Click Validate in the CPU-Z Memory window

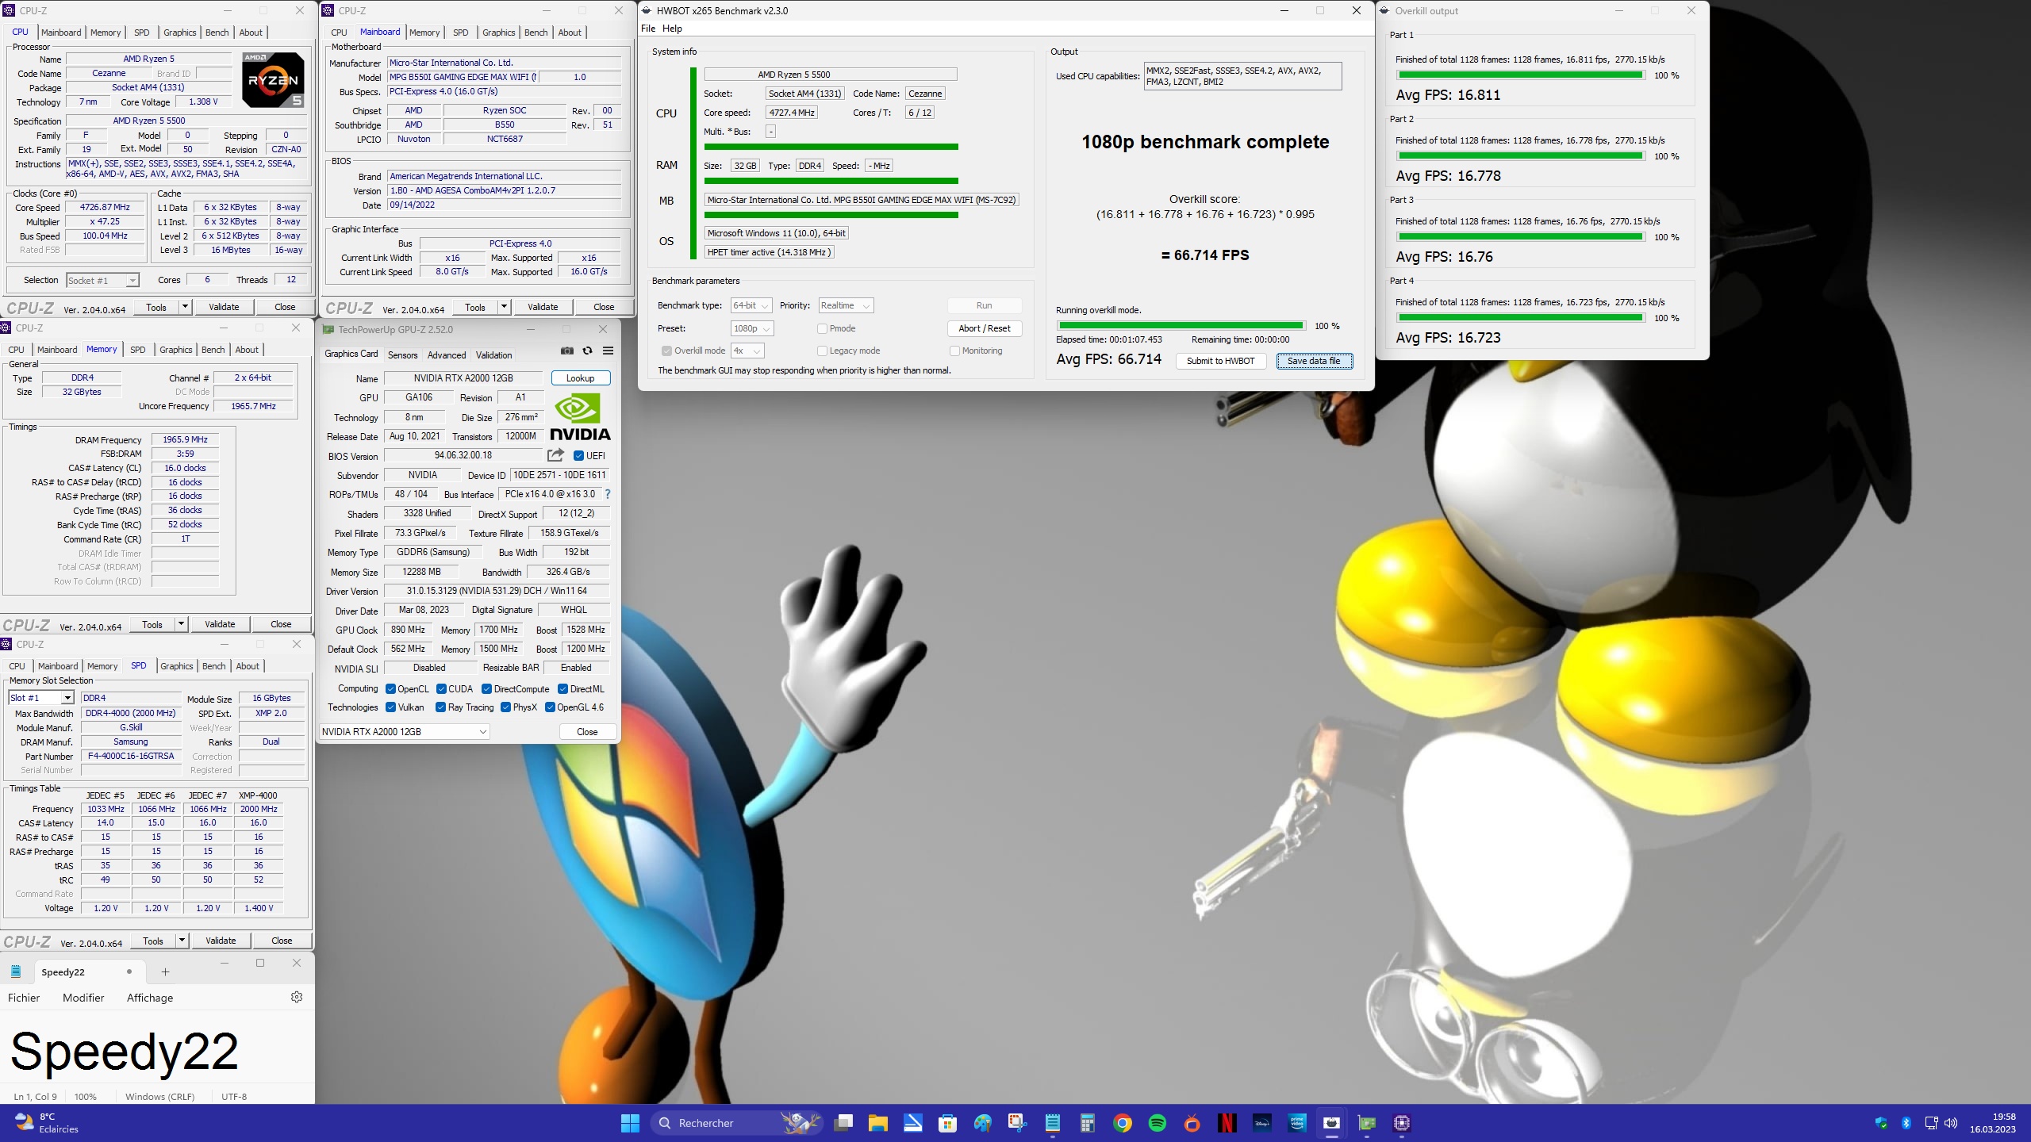click(x=220, y=624)
